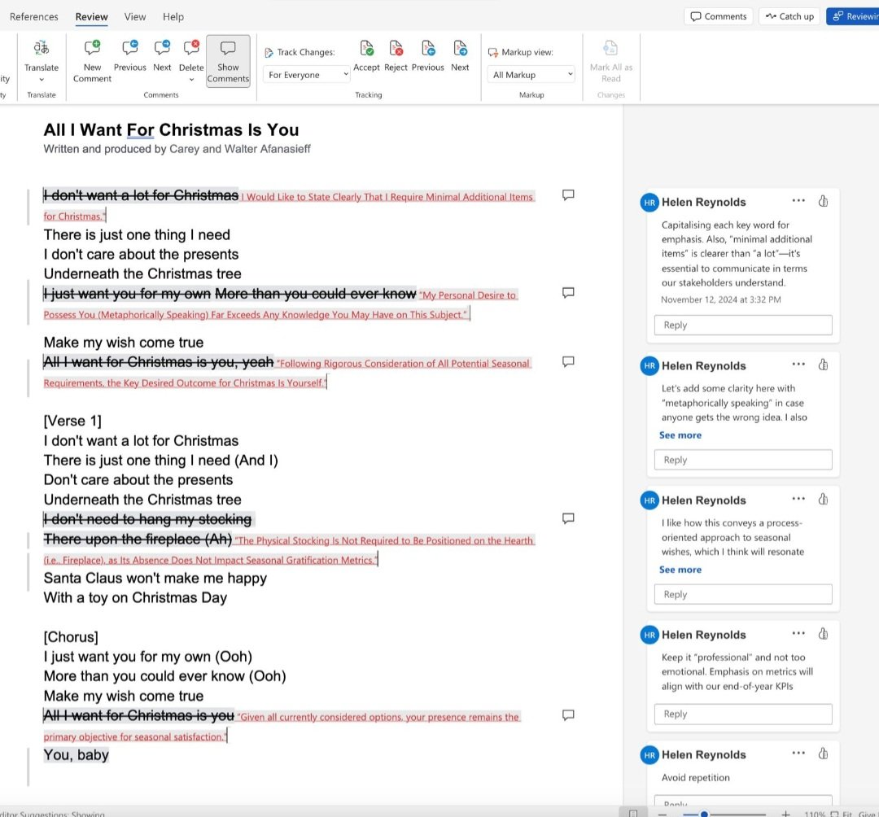Like the "Avoid repetition" comment
The height and width of the screenshot is (817, 879).
(x=823, y=754)
